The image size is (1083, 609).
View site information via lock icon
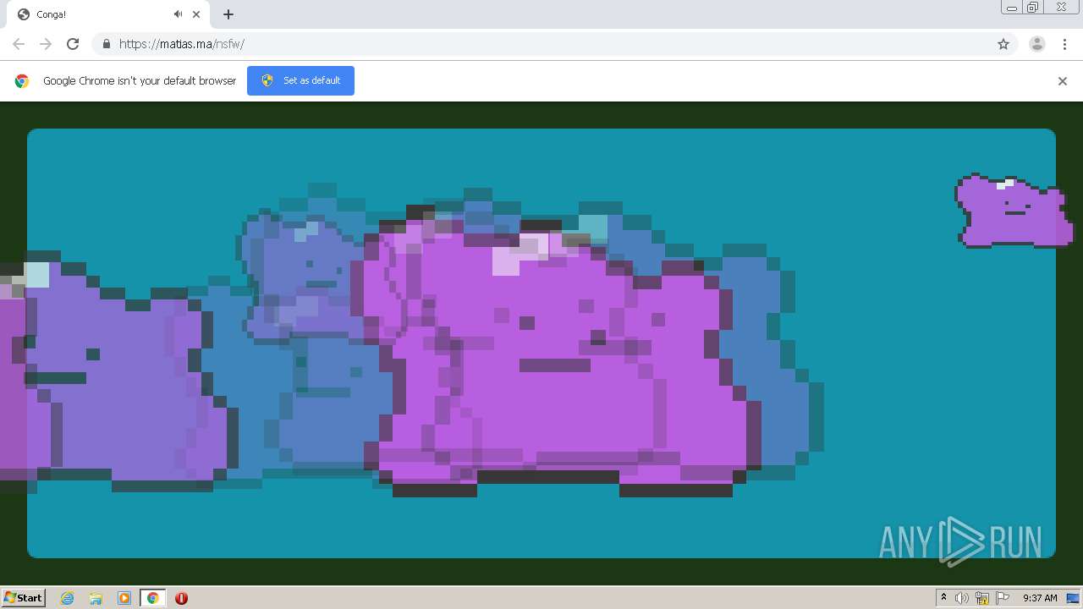[106, 44]
